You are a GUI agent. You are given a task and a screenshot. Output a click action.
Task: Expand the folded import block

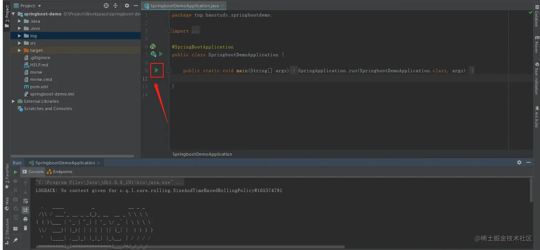click(169, 31)
